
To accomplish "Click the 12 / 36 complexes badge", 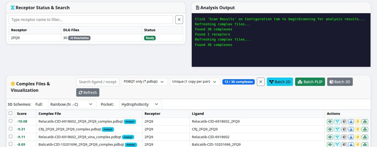I will pyautogui.click(x=238, y=82).
